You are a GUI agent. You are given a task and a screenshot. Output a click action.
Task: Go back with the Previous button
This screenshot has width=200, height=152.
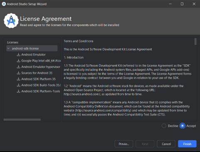click(x=124, y=144)
